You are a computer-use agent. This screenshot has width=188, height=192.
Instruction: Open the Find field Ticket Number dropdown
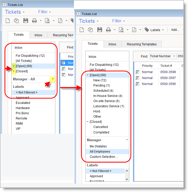click(x=174, y=56)
